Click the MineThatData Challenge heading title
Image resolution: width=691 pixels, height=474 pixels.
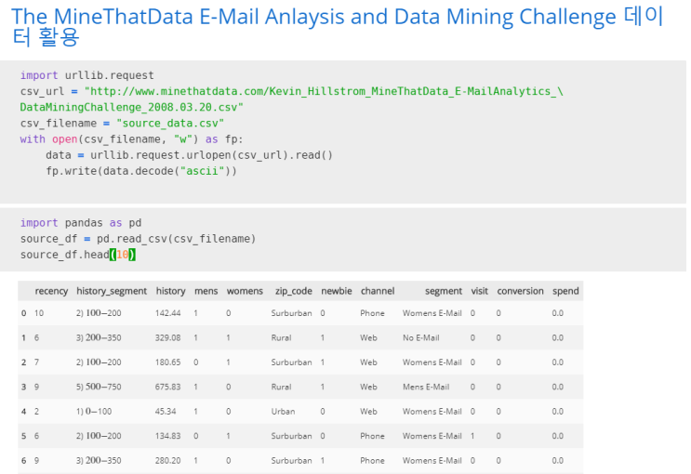338,26
